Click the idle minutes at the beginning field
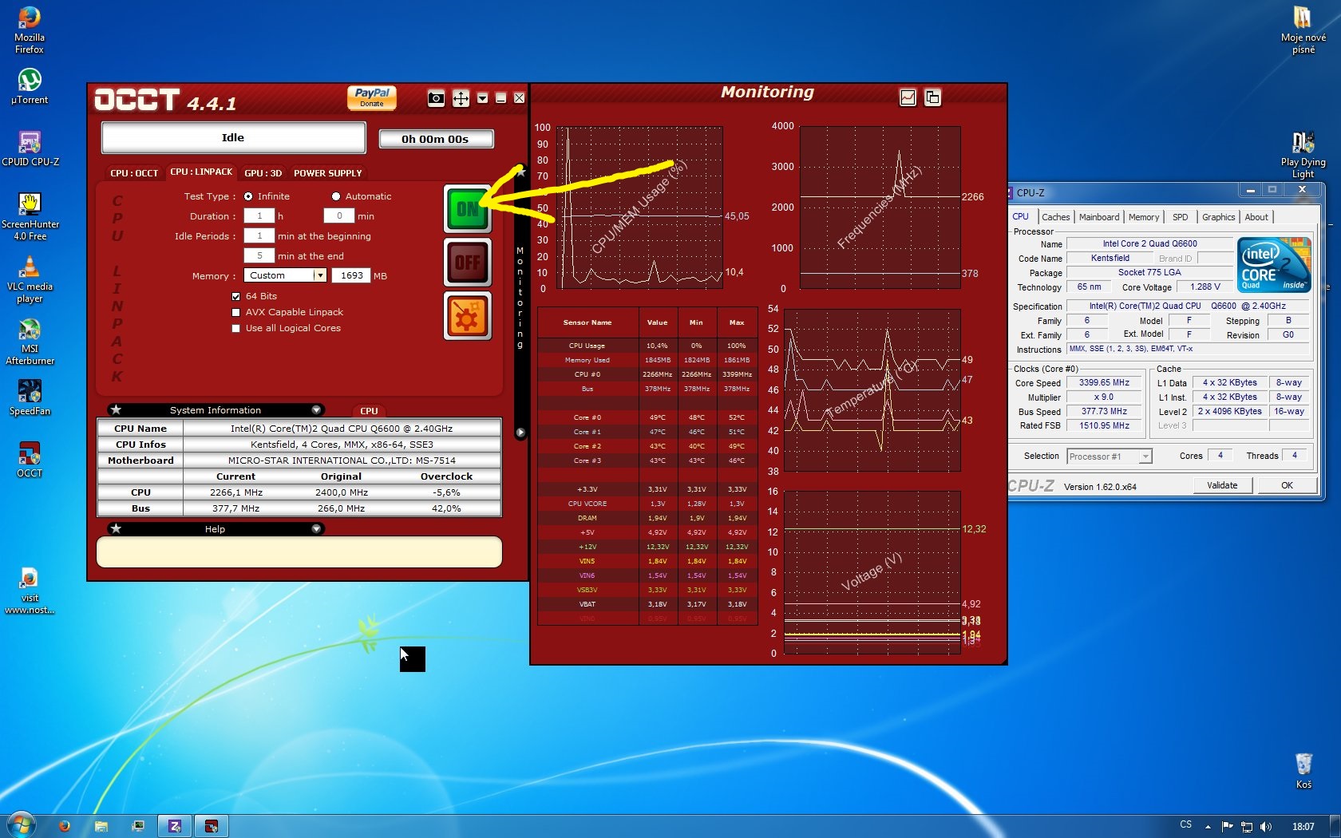Image resolution: width=1341 pixels, height=838 pixels. (x=259, y=235)
